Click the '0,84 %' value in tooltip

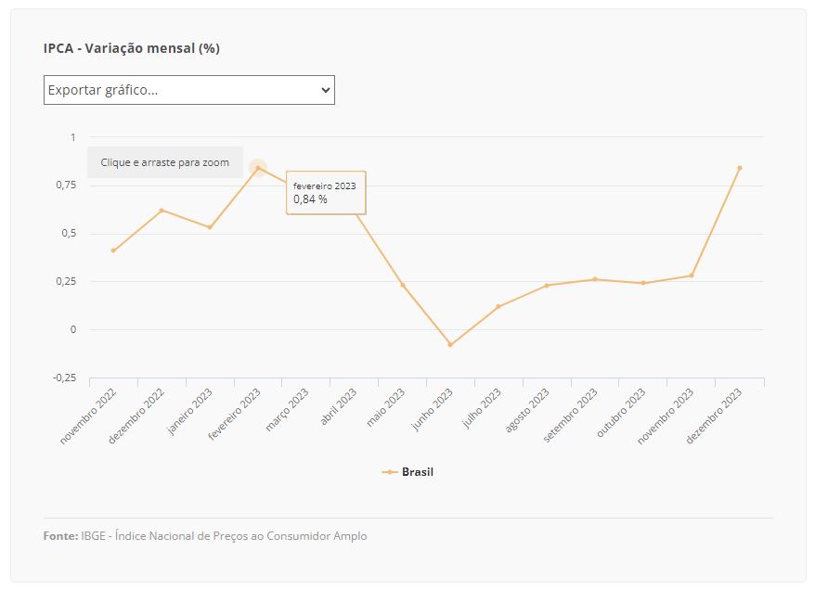pyautogui.click(x=310, y=199)
